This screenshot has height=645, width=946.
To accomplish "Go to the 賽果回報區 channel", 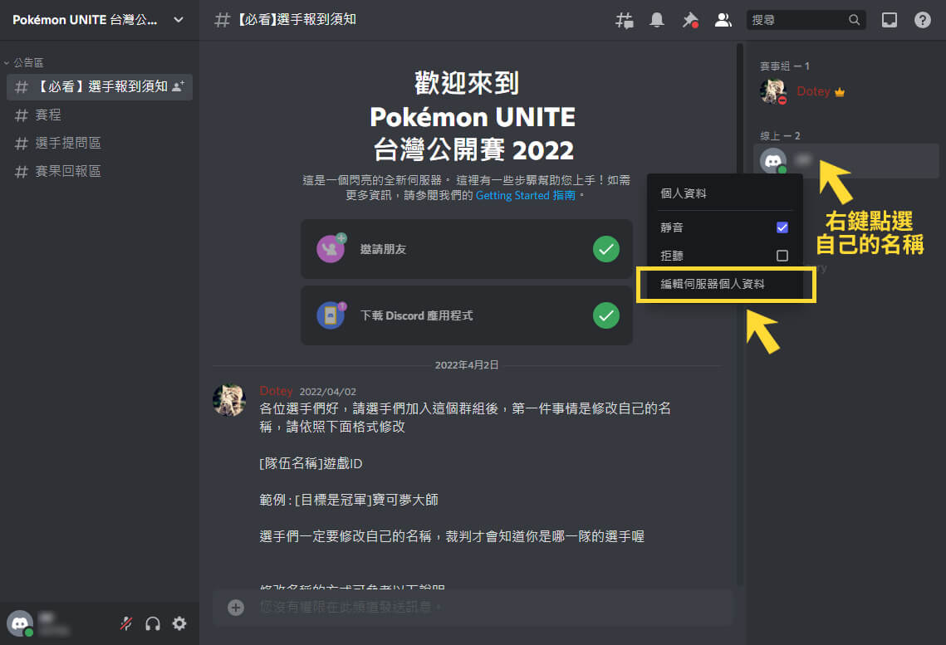I will 100,172.
